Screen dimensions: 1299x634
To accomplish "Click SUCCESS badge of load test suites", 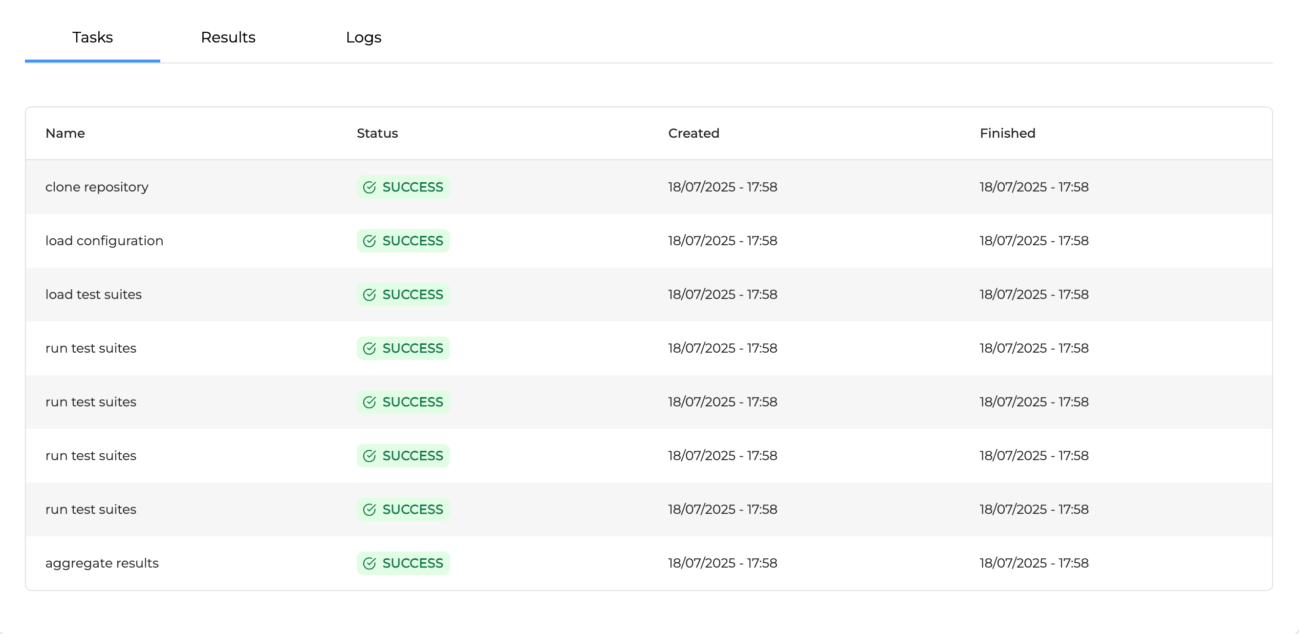I will [x=403, y=295].
